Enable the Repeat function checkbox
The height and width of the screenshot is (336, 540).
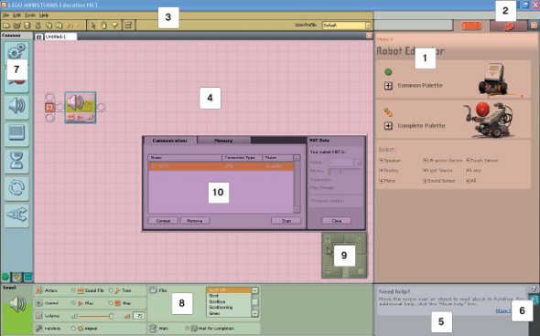(73, 329)
